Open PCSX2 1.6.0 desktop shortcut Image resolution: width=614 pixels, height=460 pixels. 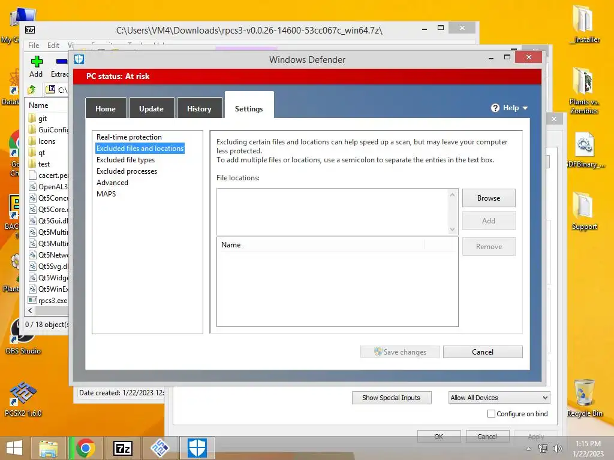tap(23, 399)
